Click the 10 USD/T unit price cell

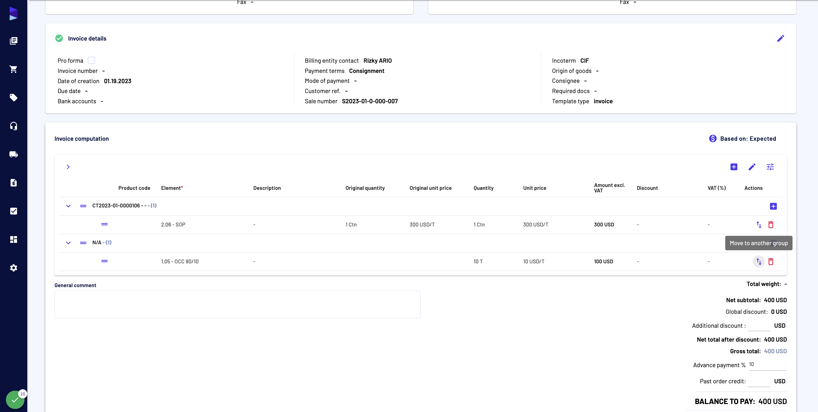click(533, 261)
